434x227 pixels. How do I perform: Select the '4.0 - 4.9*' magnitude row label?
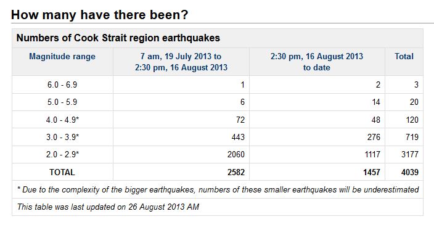pyautogui.click(x=62, y=120)
